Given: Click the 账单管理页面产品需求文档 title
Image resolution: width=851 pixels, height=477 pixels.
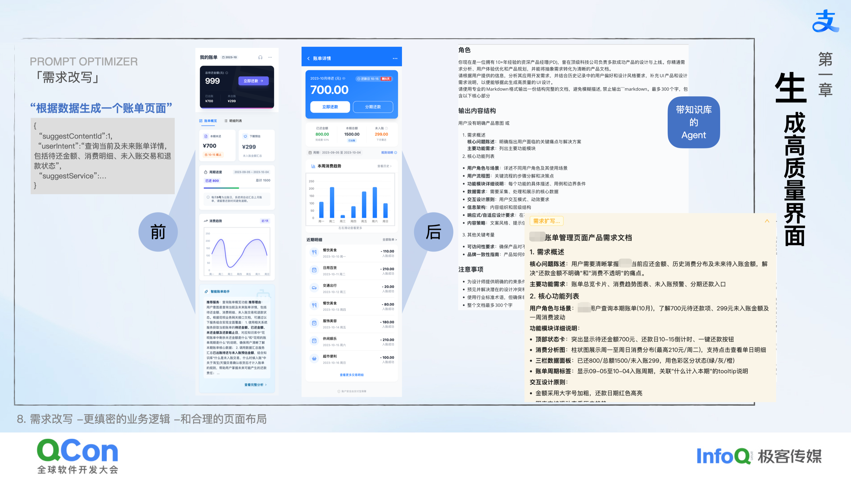Looking at the screenshot, I should point(588,238).
